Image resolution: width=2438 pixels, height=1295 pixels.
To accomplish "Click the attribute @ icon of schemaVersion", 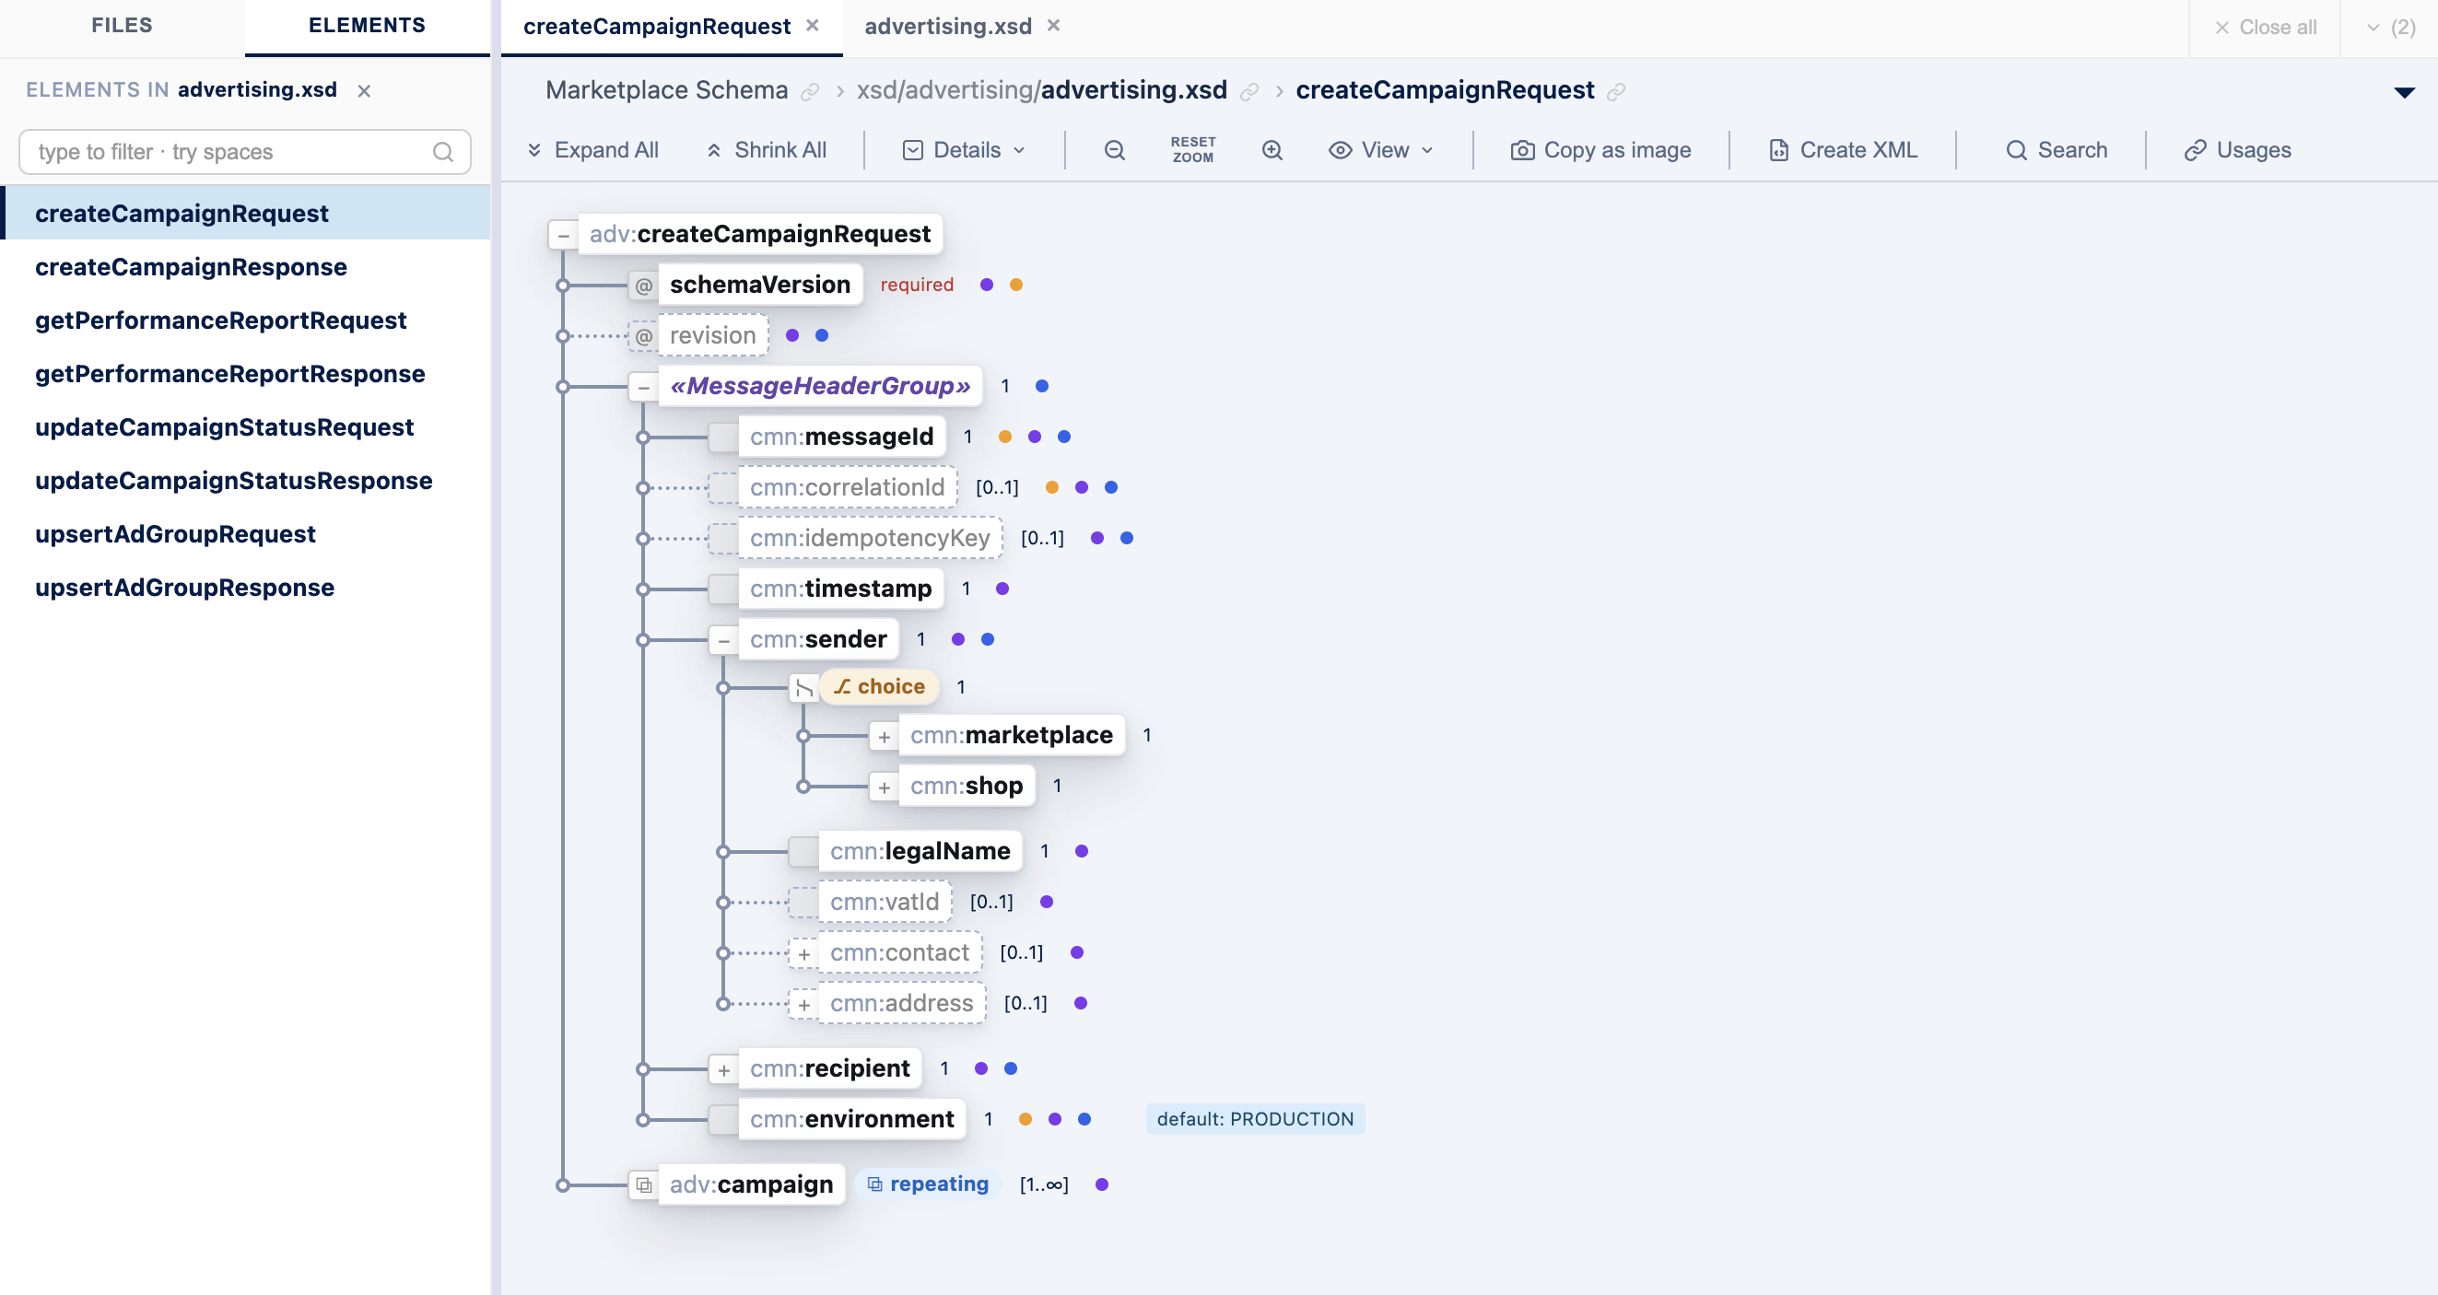I will click(643, 286).
